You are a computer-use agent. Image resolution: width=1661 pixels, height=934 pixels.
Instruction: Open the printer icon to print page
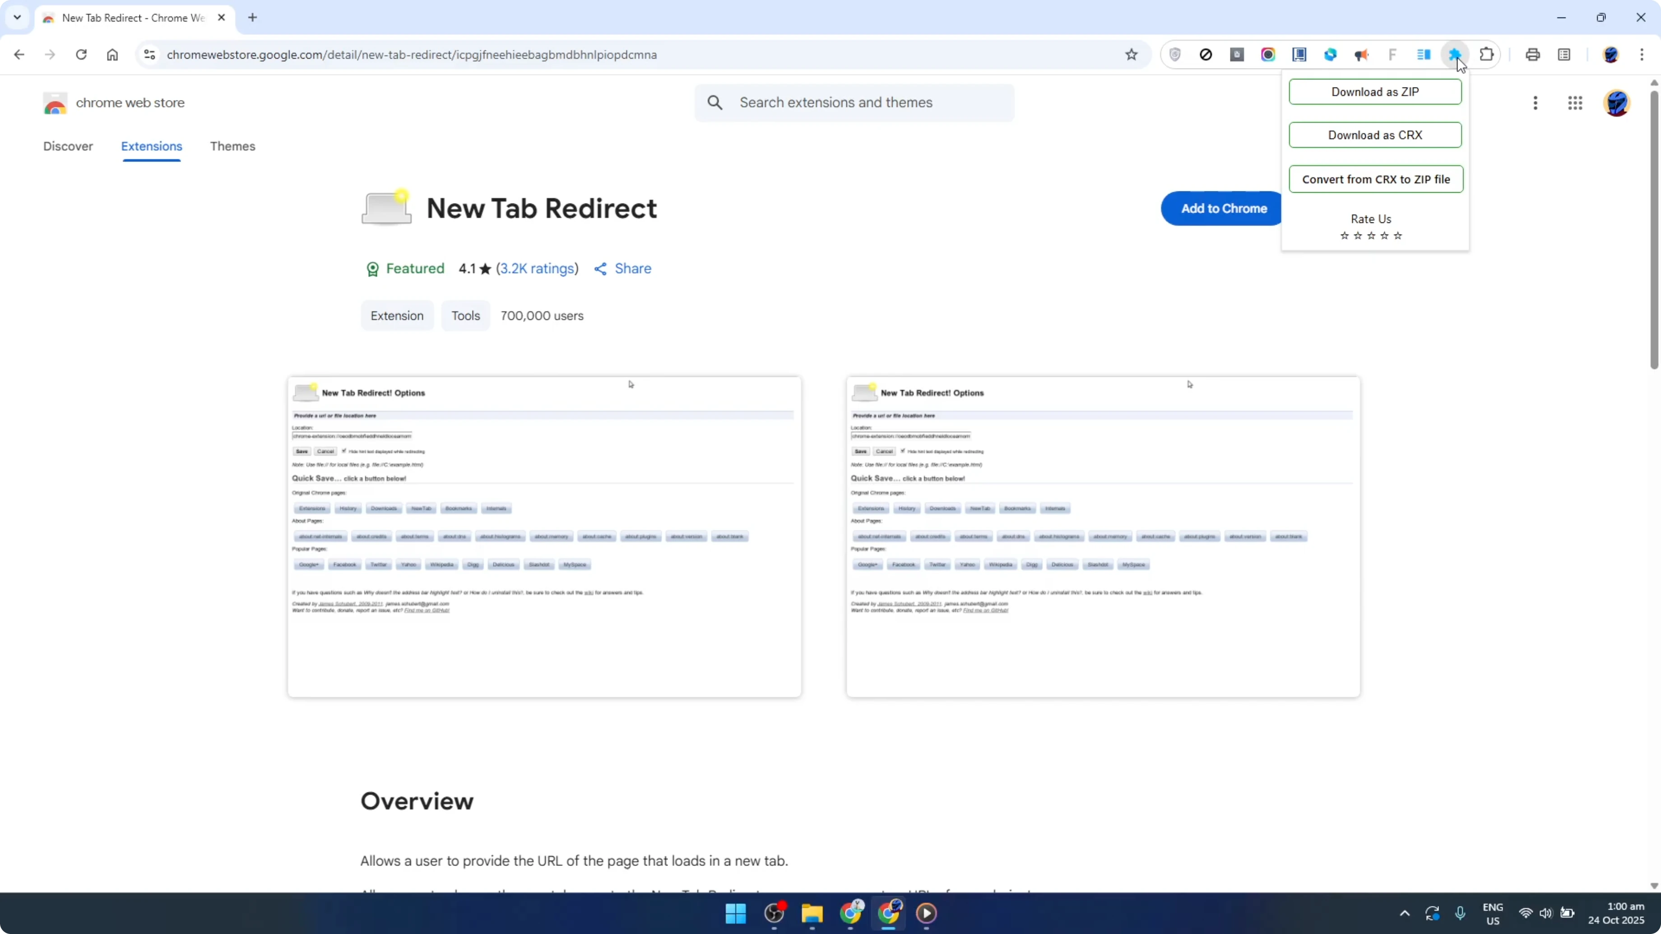(x=1533, y=54)
